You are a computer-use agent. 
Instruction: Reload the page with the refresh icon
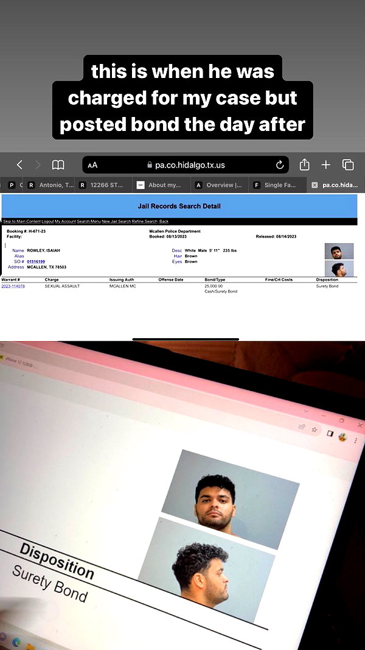[280, 165]
